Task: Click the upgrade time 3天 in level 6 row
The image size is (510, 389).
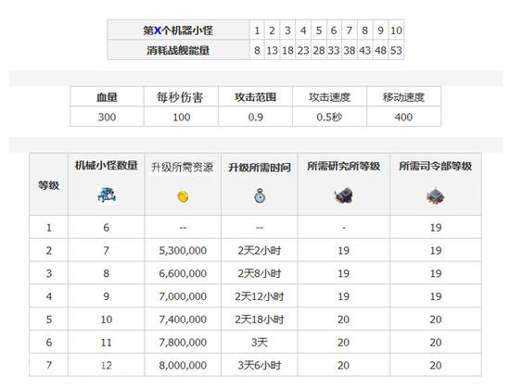Action: tap(260, 342)
